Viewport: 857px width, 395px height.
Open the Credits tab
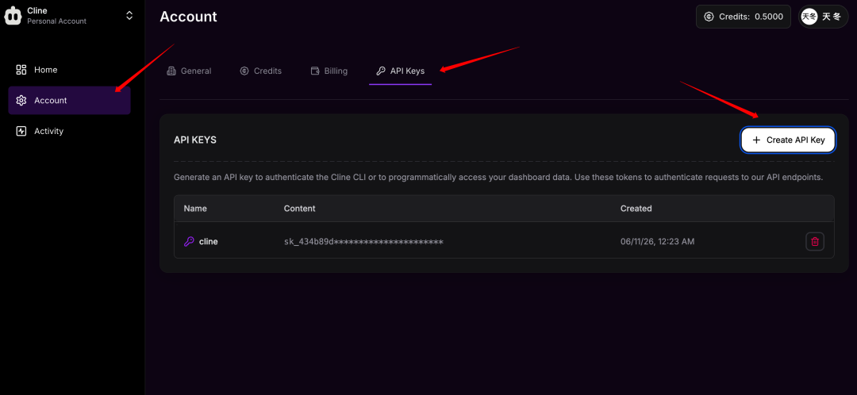pos(261,71)
